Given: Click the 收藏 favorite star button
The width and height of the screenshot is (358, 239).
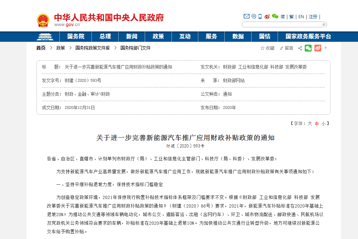Looking at the screenshot, I should tap(268, 48).
